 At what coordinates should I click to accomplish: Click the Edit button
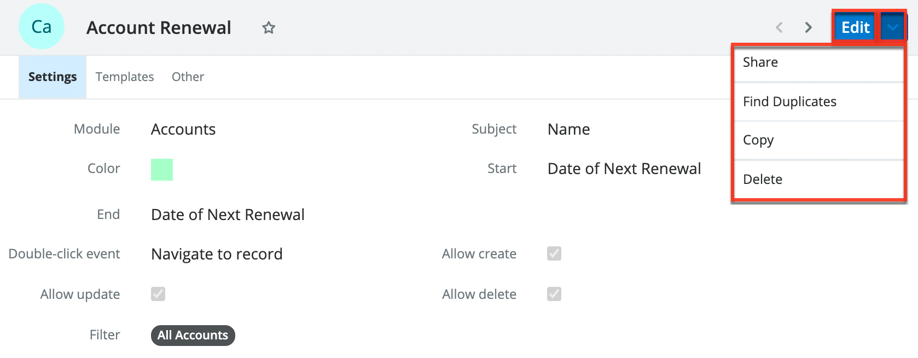854,26
